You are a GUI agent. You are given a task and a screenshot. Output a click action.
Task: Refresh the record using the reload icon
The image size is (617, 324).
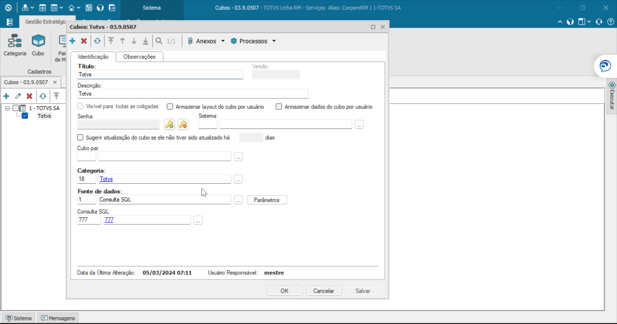(97, 41)
